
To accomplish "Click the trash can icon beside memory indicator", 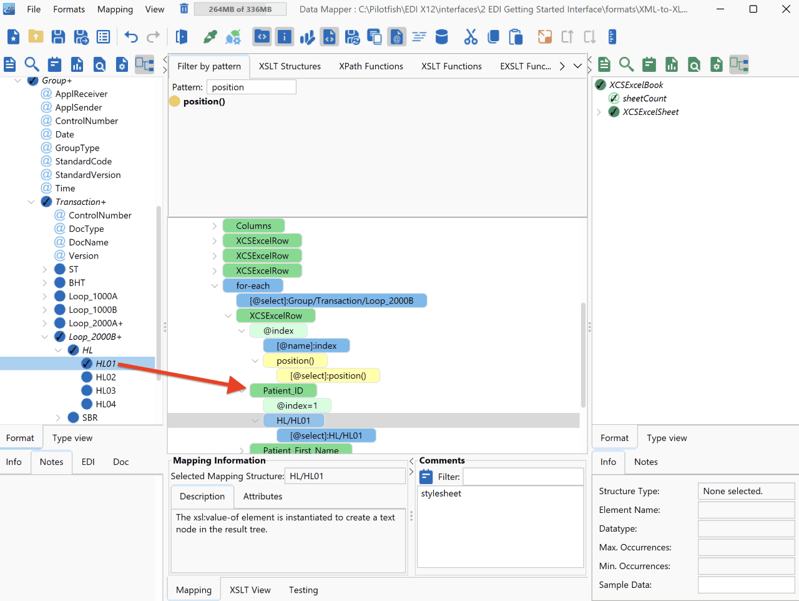I will (x=184, y=9).
